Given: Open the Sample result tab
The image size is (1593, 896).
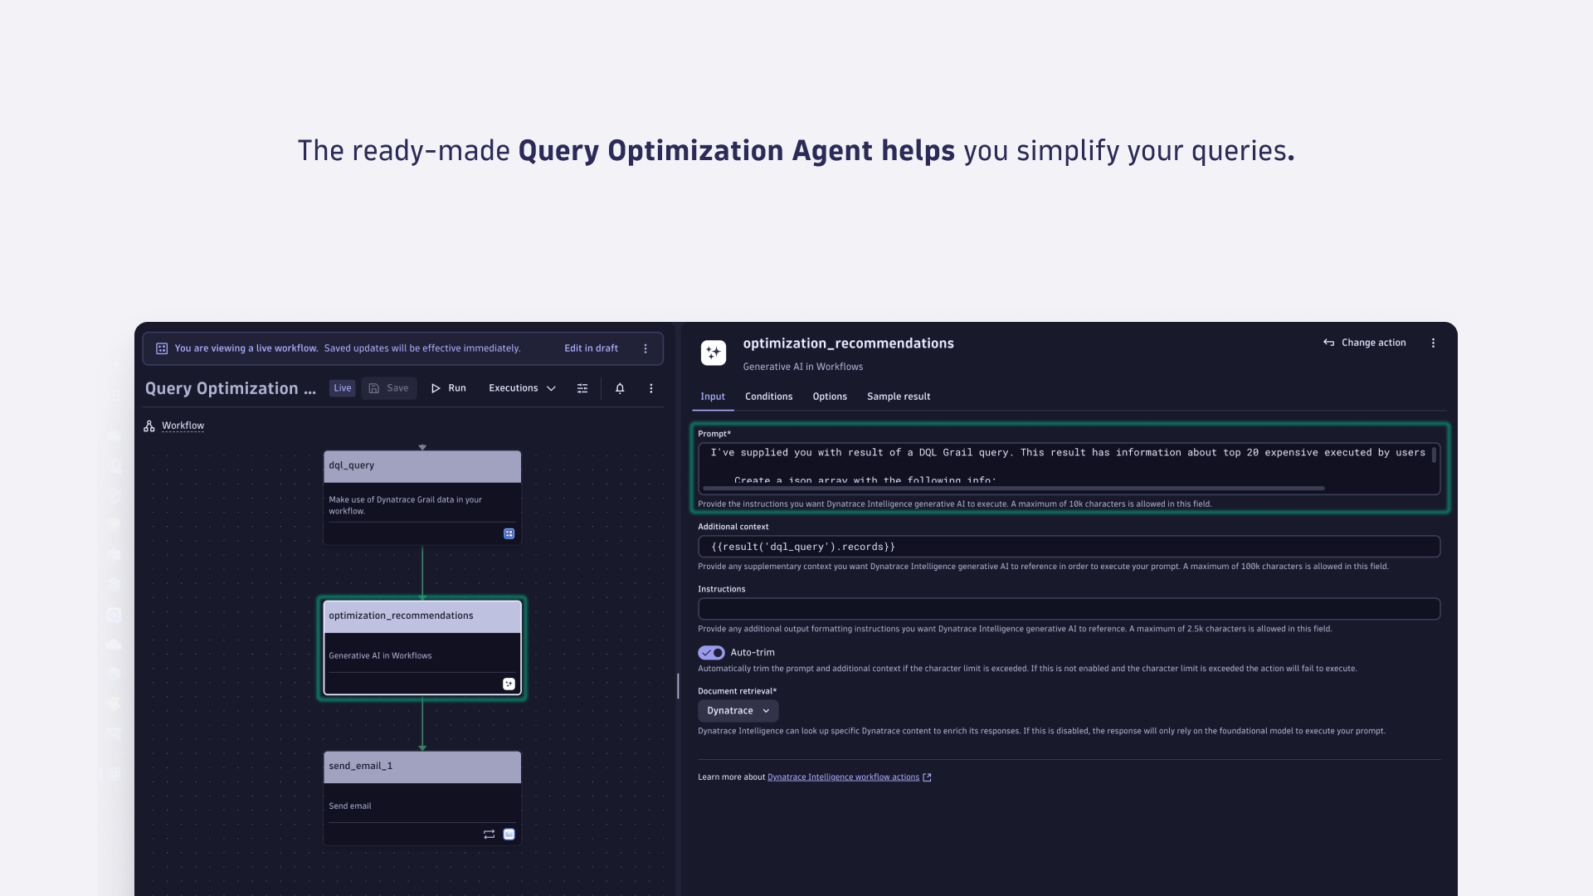Looking at the screenshot, I should [898, 397].
